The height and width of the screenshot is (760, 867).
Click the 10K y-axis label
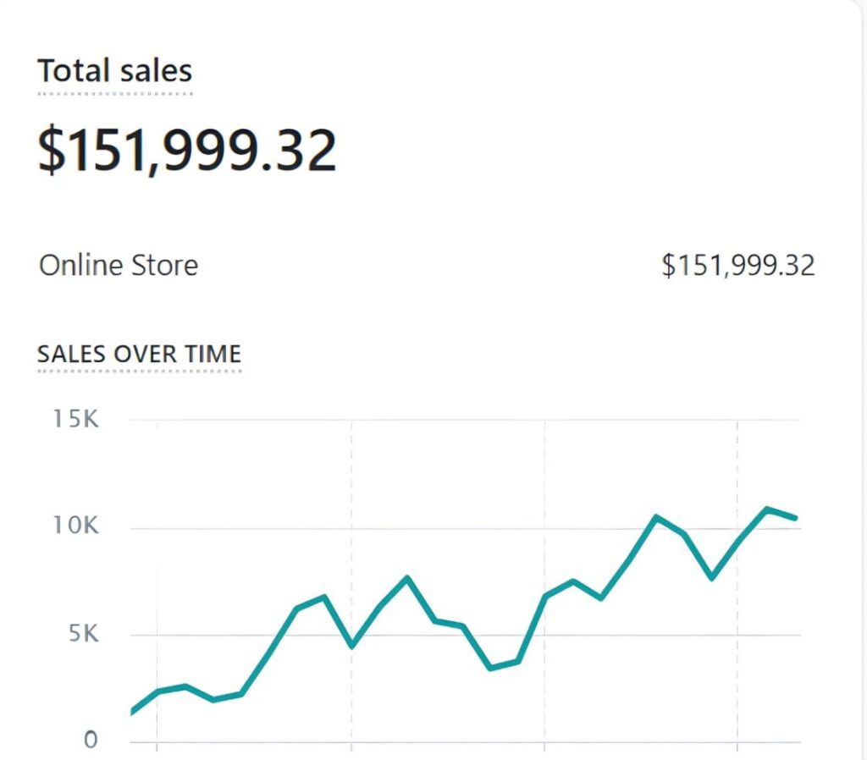point(74,526)
